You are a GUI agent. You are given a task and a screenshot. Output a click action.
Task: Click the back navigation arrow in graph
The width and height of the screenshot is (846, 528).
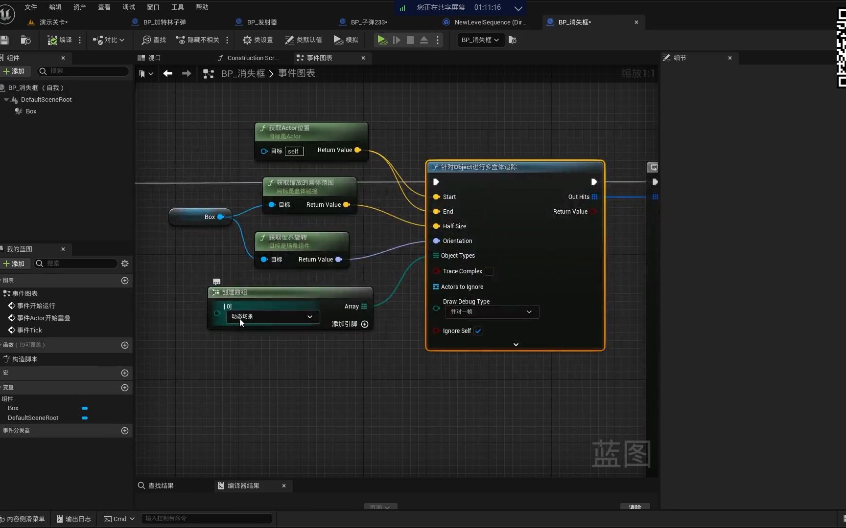(168, 73)
